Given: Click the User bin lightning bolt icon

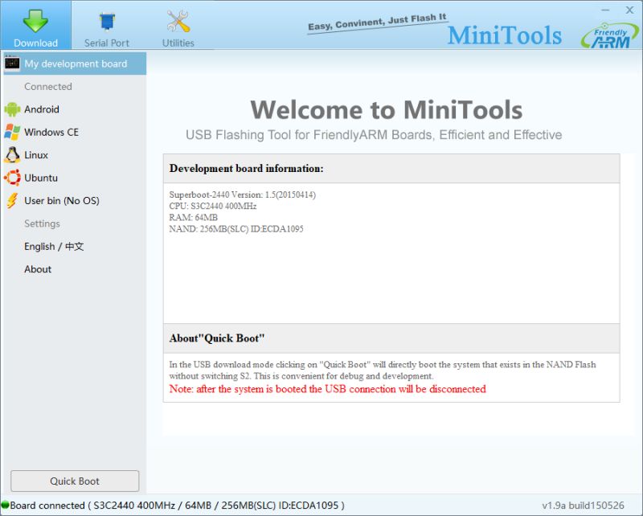Looking at the screenshot, I should [x=12, y=201].
